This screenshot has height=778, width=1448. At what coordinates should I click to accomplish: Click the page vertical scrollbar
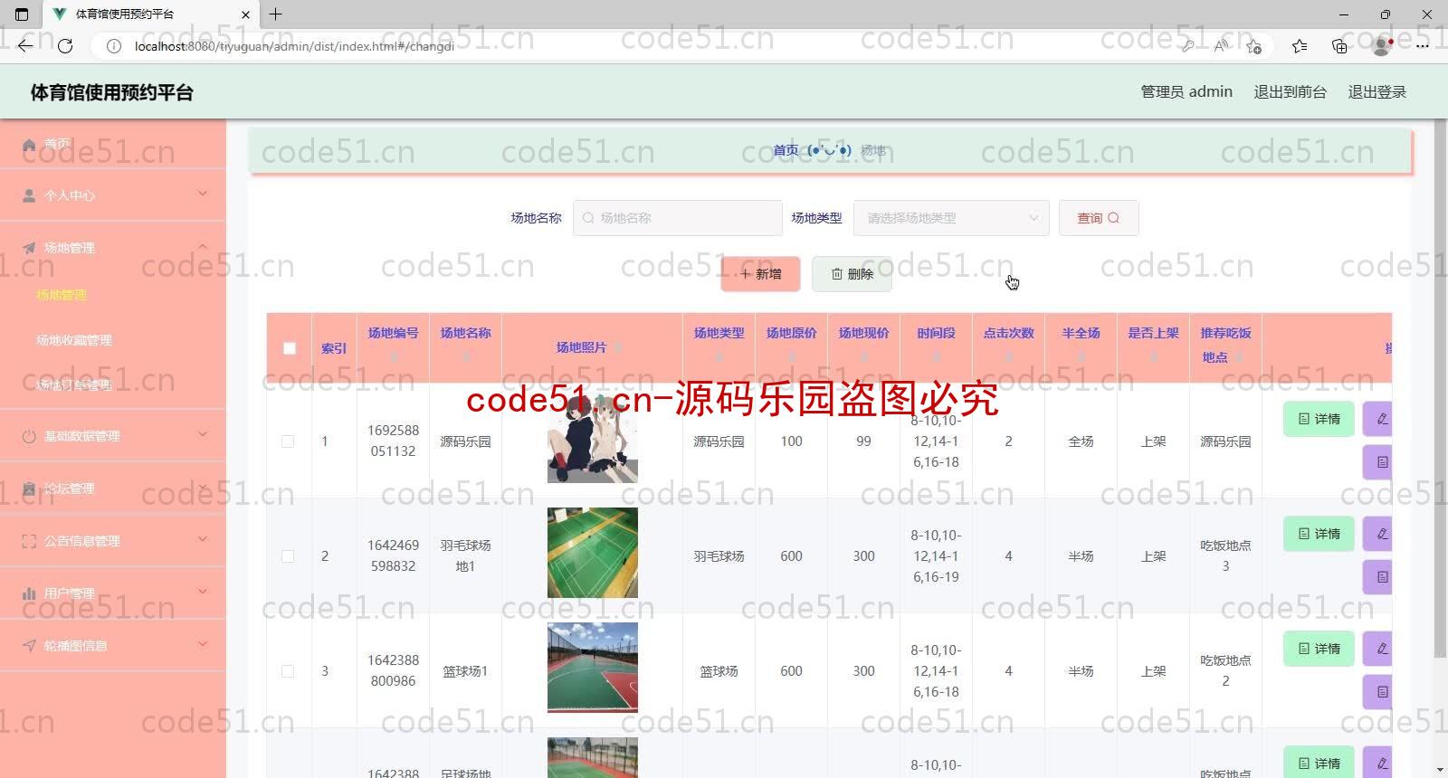click(1440, 394)
